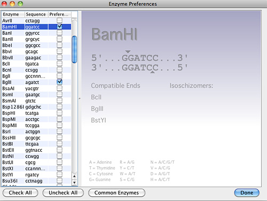The image size is (267, 201).
Task: Click the cctnagg sequence cell
Action: tap(36, 181)
